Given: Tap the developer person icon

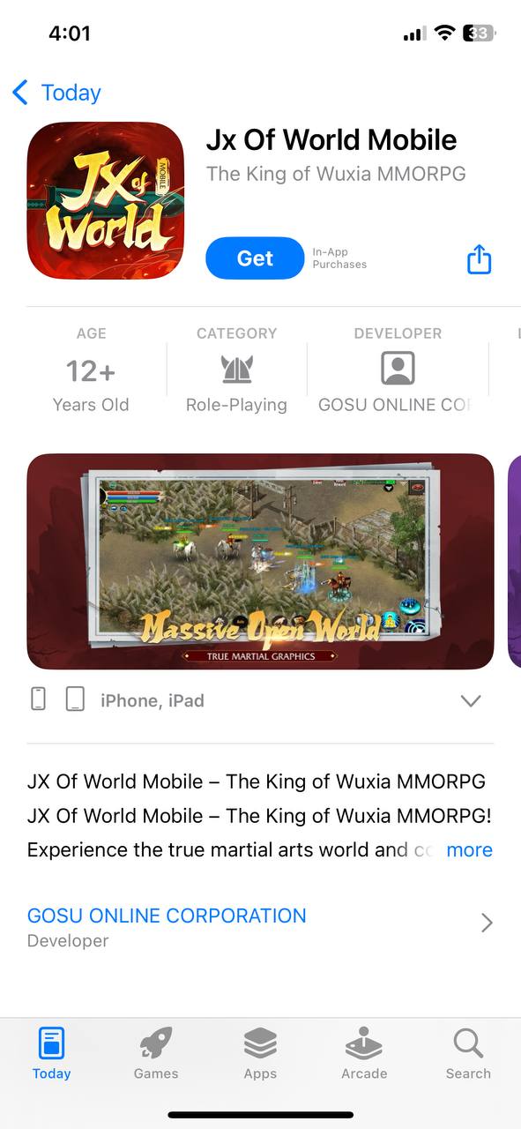Looking at the screenshot, I should pyautogui.click(x=398, y=369).
